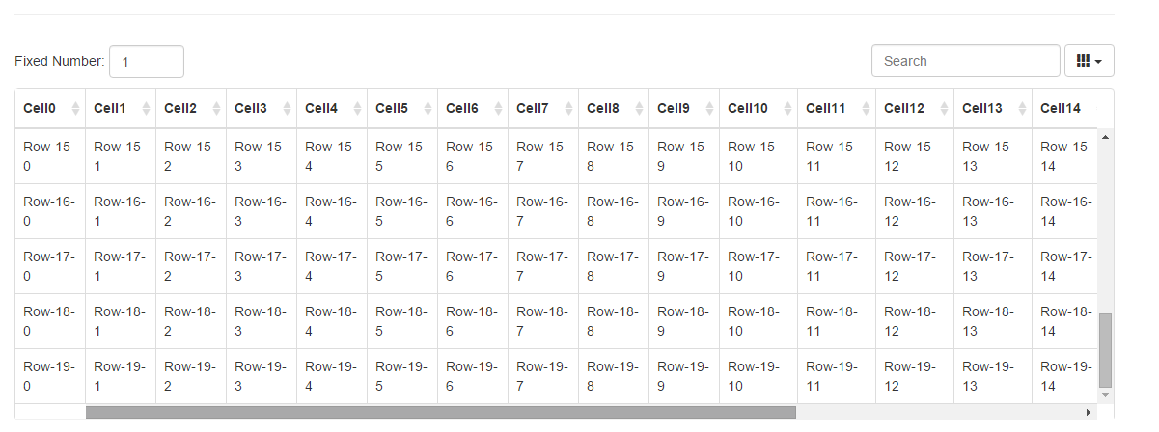Click the sort icon beside Cell12

pyautogui.click(x=945, y=109)
